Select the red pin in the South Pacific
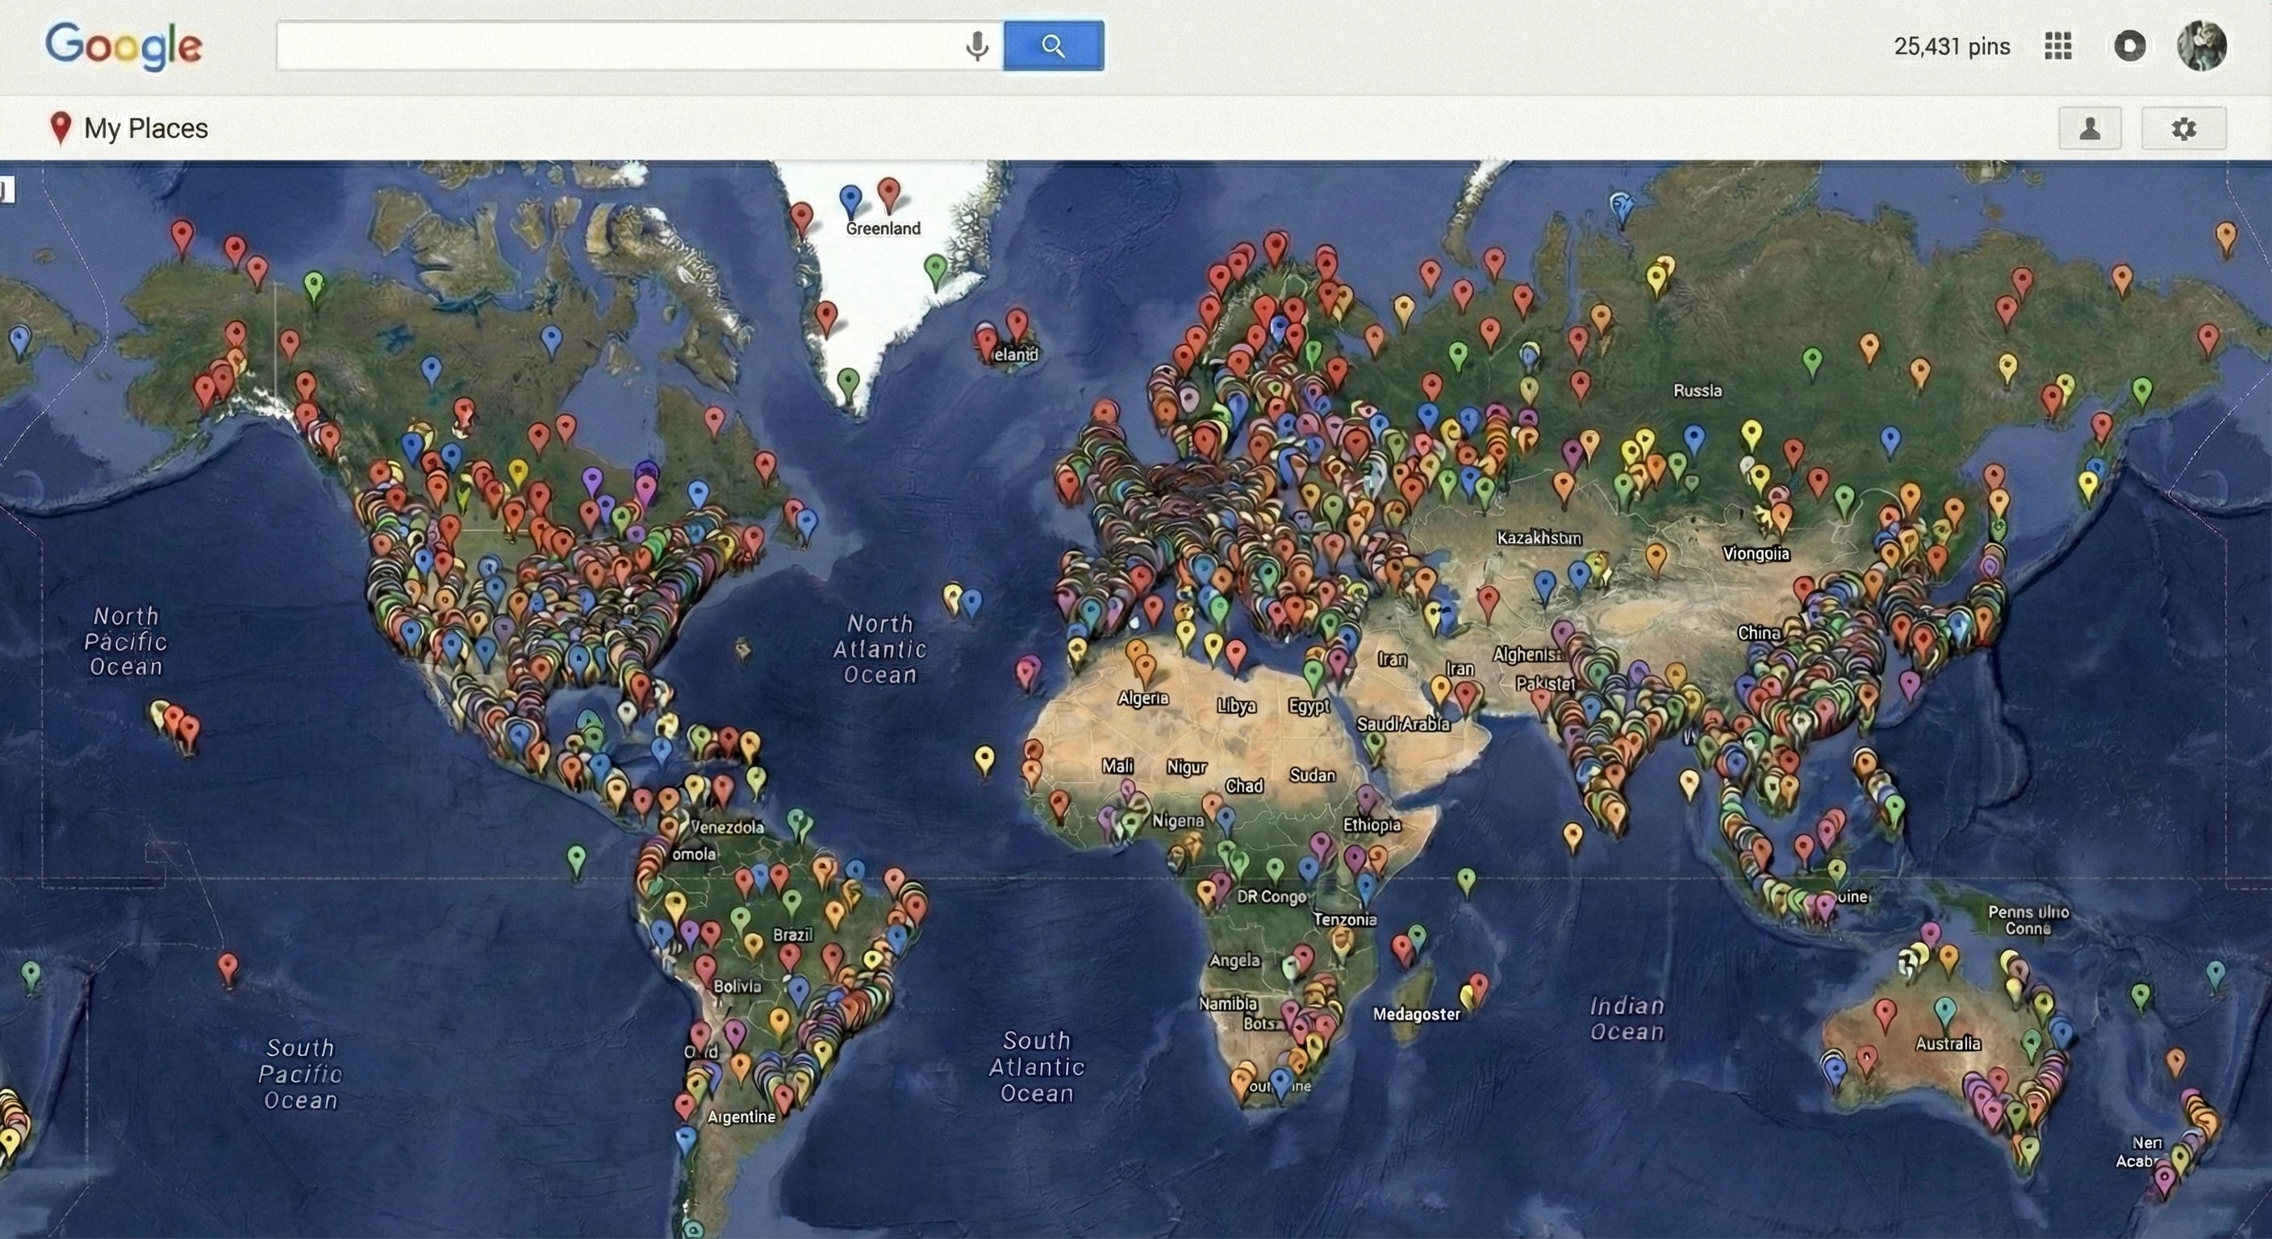Viewport: 2272px width, 1239px height. tap(228, 966)
